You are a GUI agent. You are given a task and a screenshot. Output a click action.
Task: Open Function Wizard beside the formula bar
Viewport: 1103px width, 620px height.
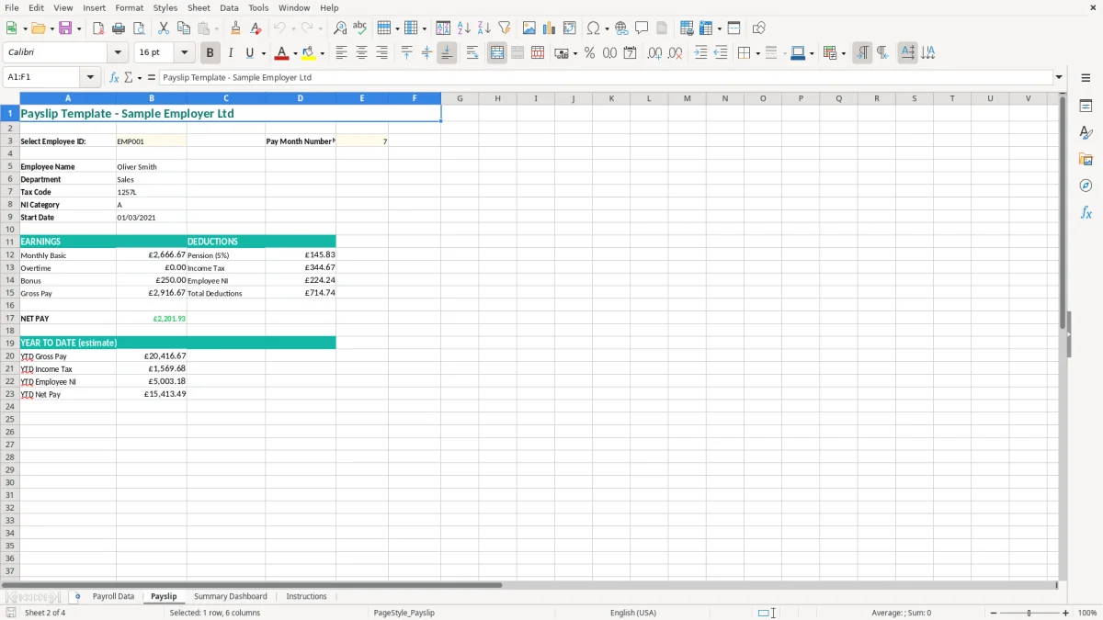(x=114, y=77)
